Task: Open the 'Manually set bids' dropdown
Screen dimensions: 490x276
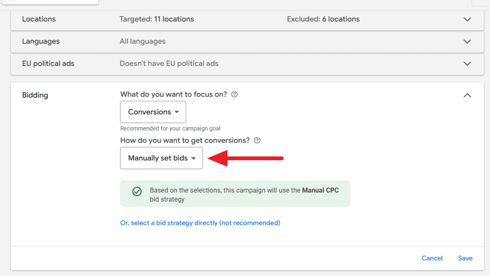Action: [x=162, y=158]
